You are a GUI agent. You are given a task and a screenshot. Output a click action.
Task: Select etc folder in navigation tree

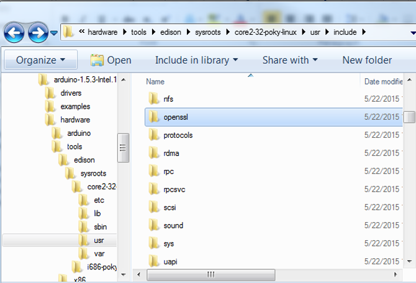[x=99, y=200]
